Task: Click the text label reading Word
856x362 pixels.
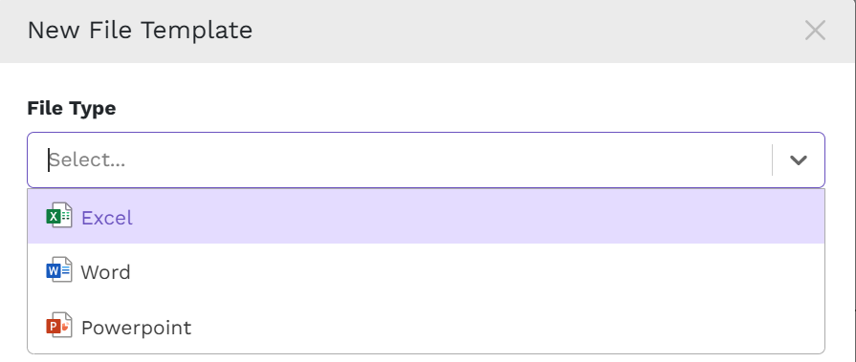Action: coord(105,272)
